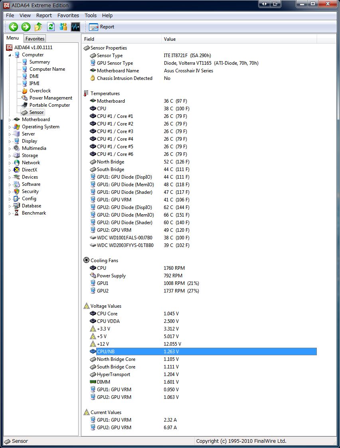Select the DMI icon in the tree
This screenshot has height=448, width=340.
click(24, 76)
